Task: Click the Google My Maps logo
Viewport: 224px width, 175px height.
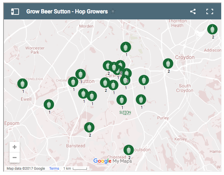Action: coord(113,161)
